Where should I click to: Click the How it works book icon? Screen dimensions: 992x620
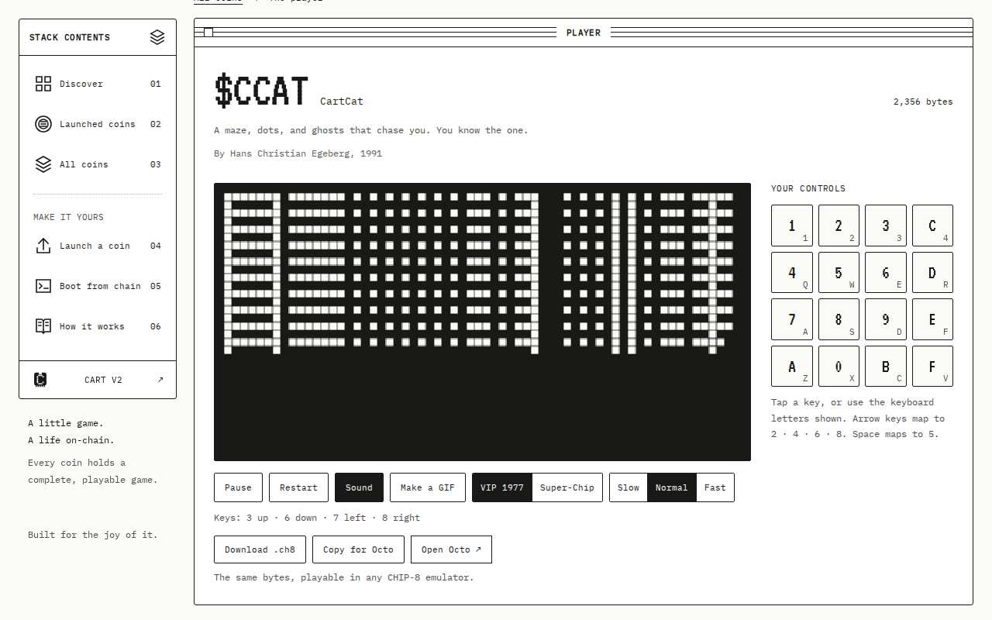point(43,326)
